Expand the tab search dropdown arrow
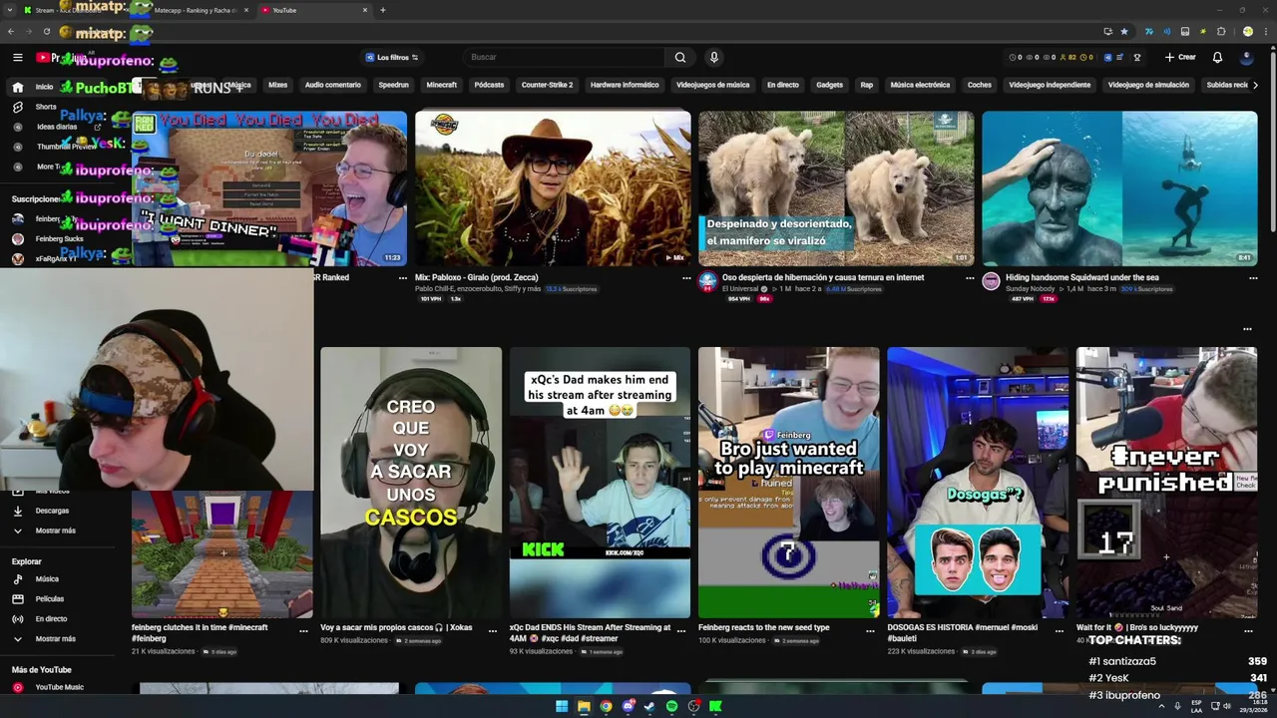Screen dimensions: 1277x718 (x=8, y=10)
